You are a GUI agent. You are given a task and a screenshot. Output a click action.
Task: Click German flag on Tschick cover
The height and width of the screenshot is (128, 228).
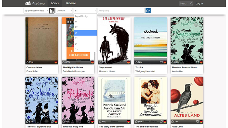point(165,62)
